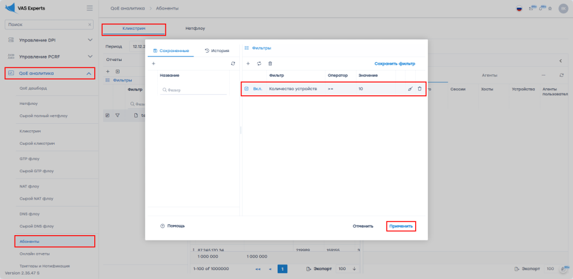Click Сохранить фильтр link
Screen dimensions: 573x279
(395, 64)
